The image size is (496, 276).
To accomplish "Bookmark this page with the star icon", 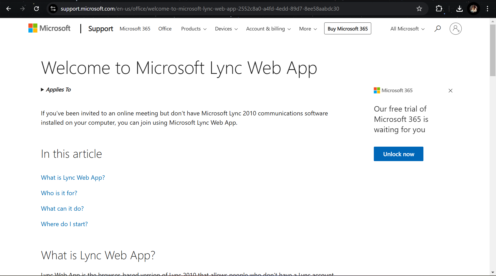I will (419, 9).
